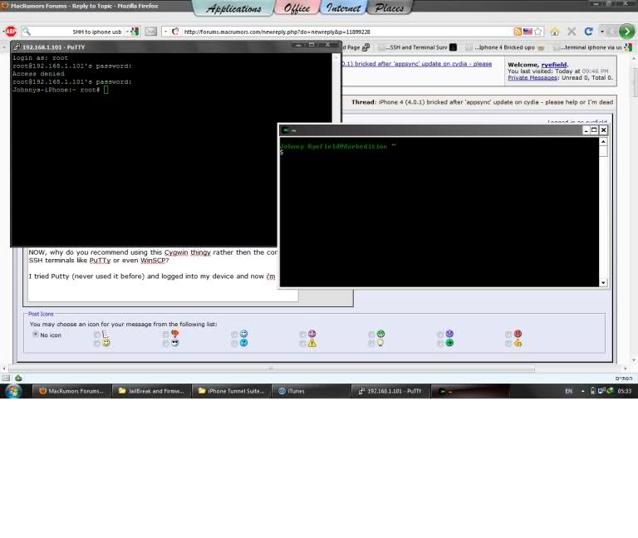Select radio button for red angry face icon
The height and width of the screenshot is (538, 638).
point(508,335)
